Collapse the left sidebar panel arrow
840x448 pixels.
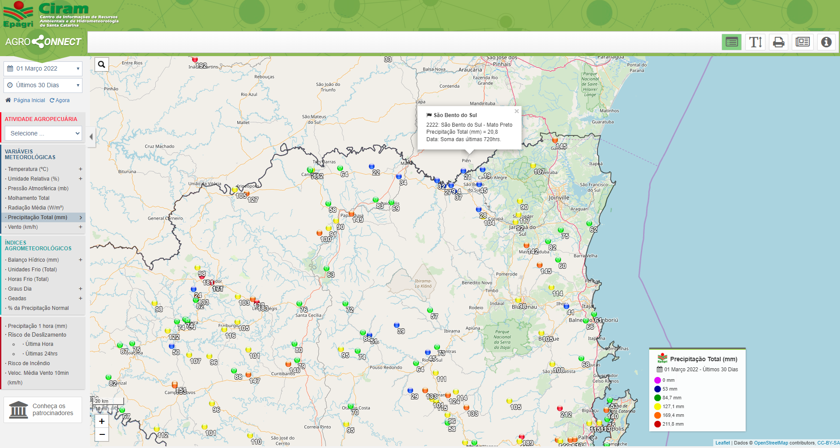(91, 137)
